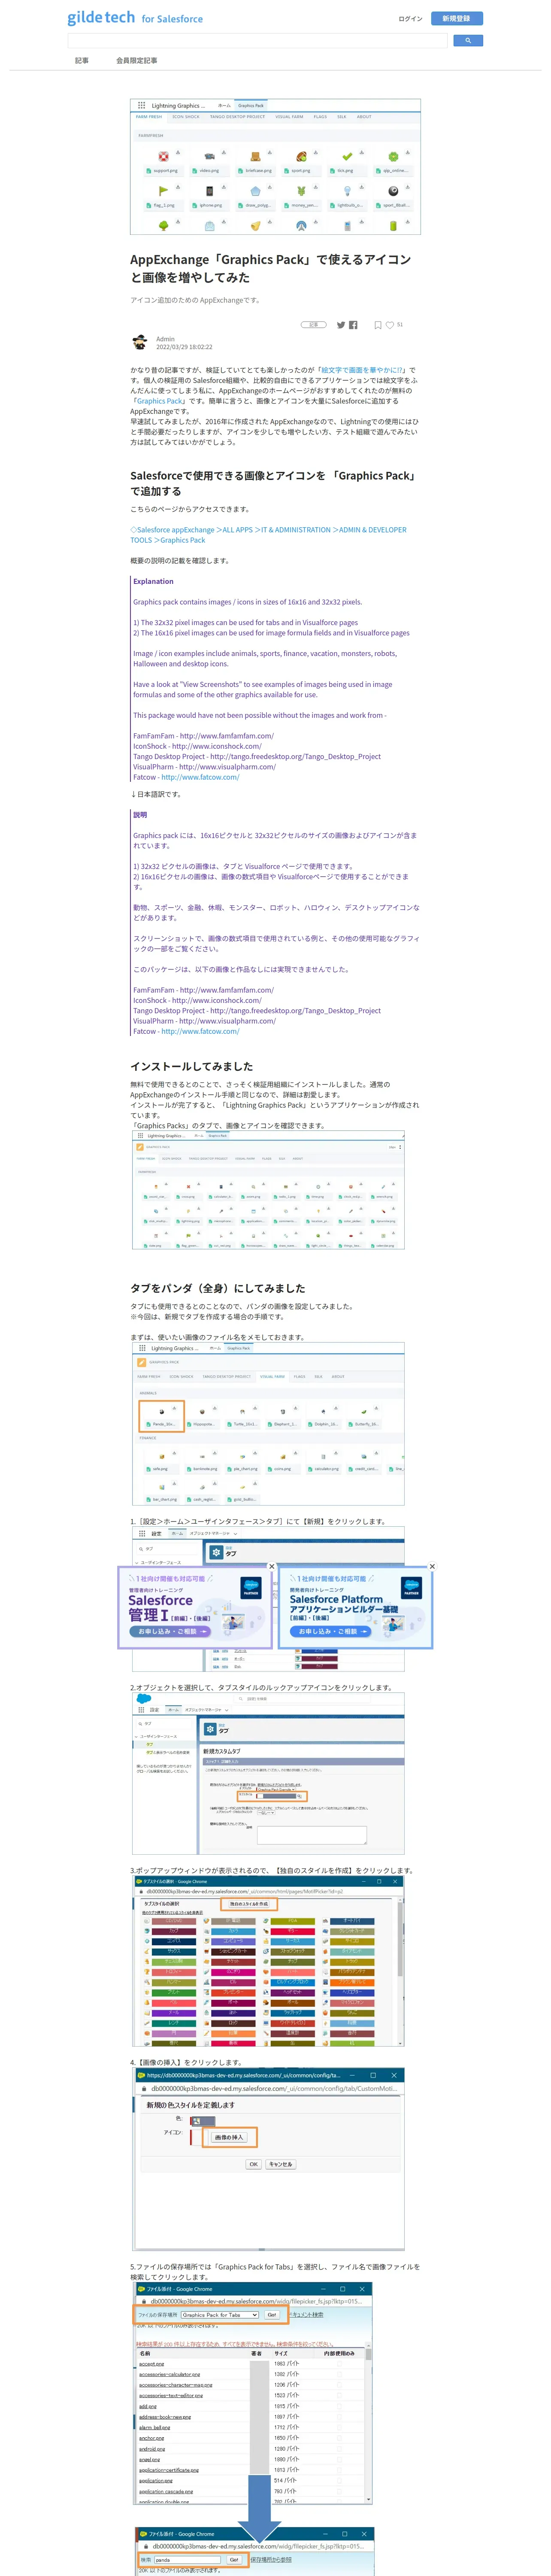Screen dimensions: 551x2576
Task: Like the article with the heart icon
Action: [390, 325]
